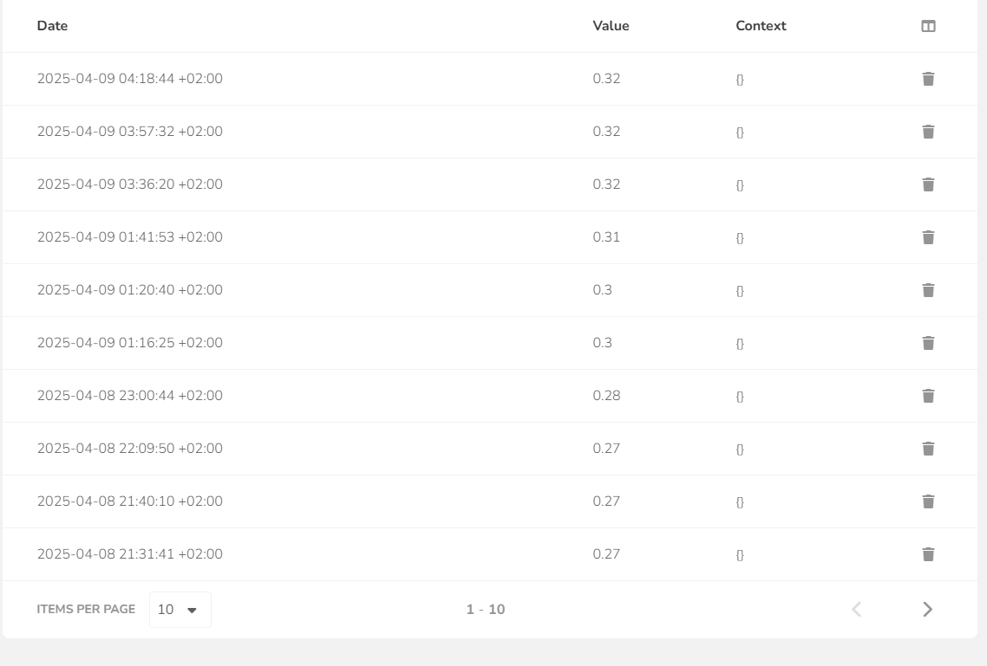This screenshot has height=666, width=987.
Task: Delete the 23:00:44 entry with trash icon
Action: pos(928,395)
